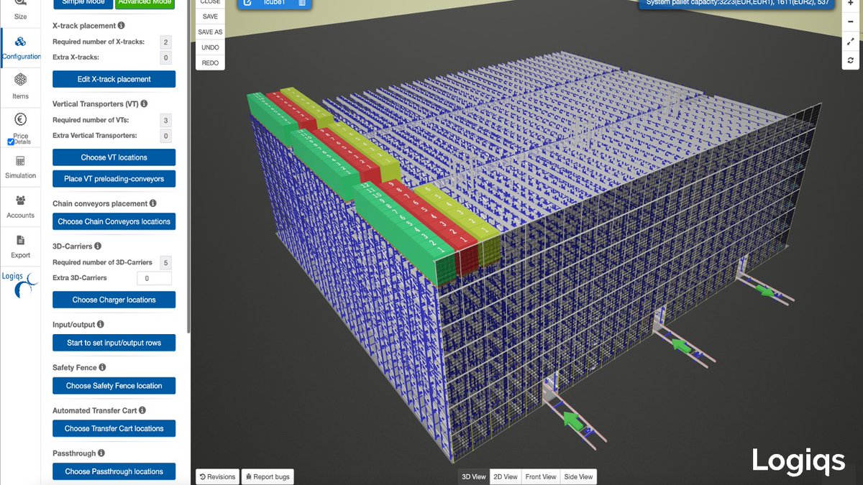The image size is (863, 485).
Task: Click Choose Chain Conveyors locations button
Action: tap(114, 221)
